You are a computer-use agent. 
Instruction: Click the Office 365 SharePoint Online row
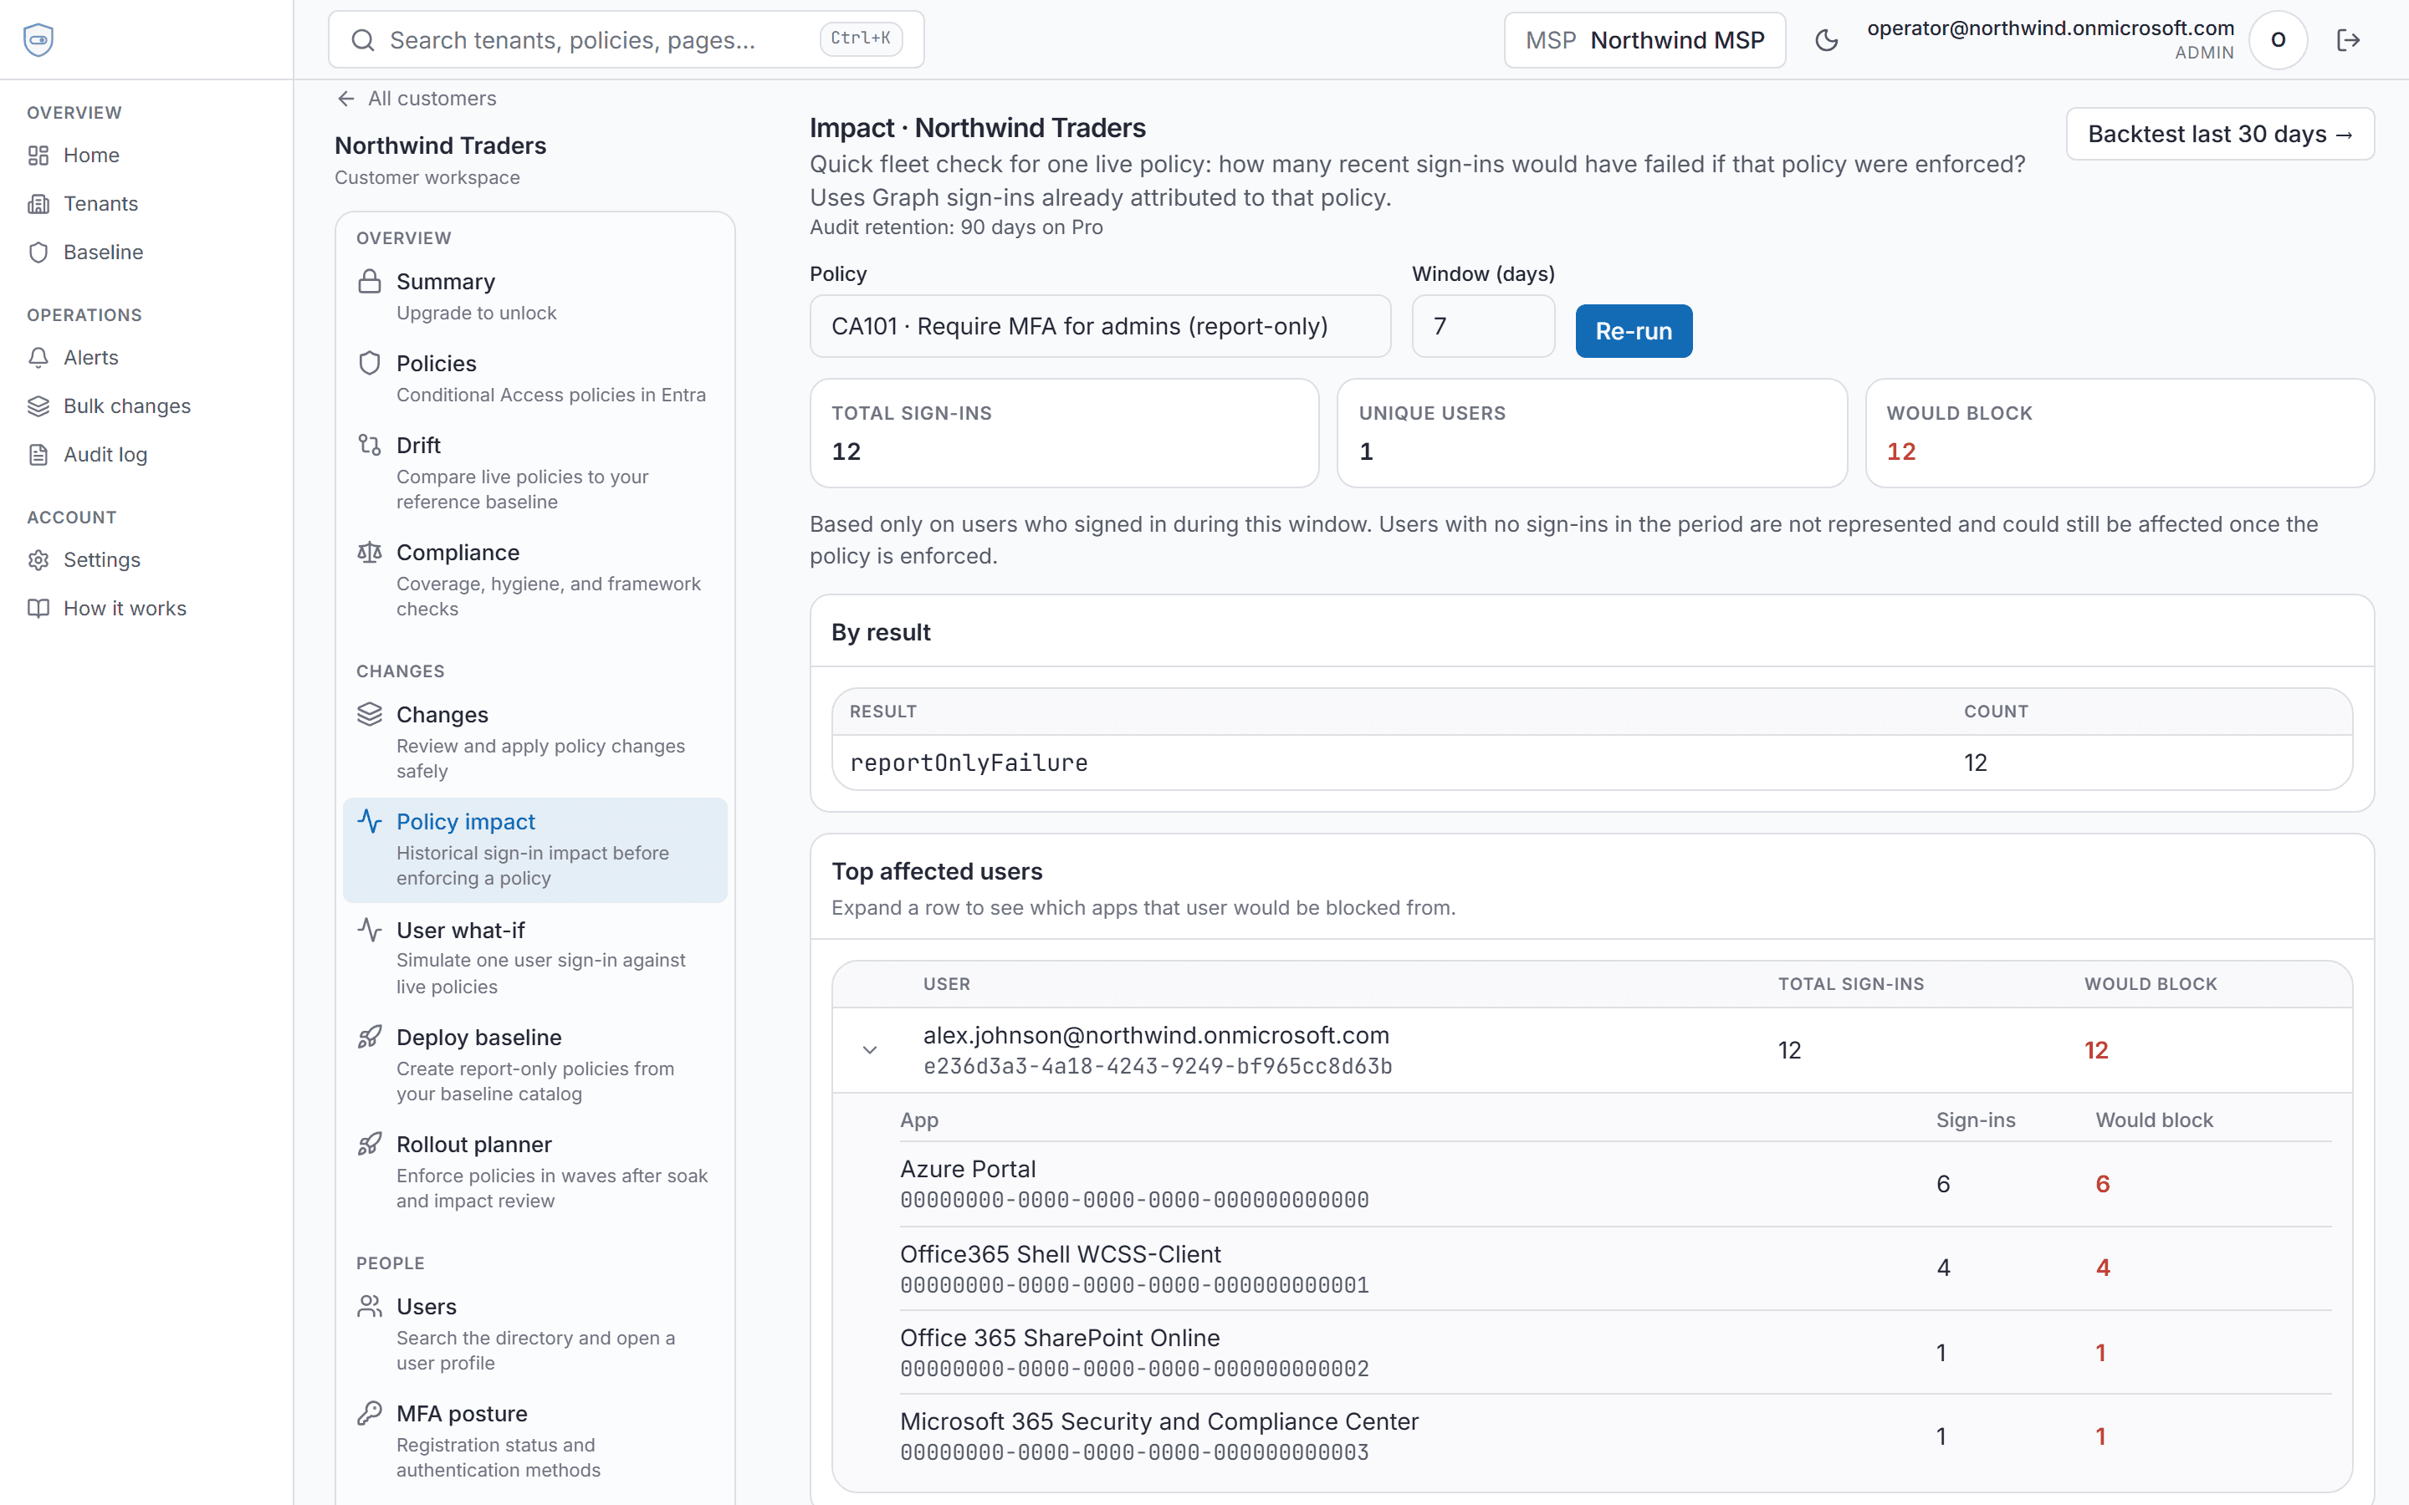pos(1614,1352)
